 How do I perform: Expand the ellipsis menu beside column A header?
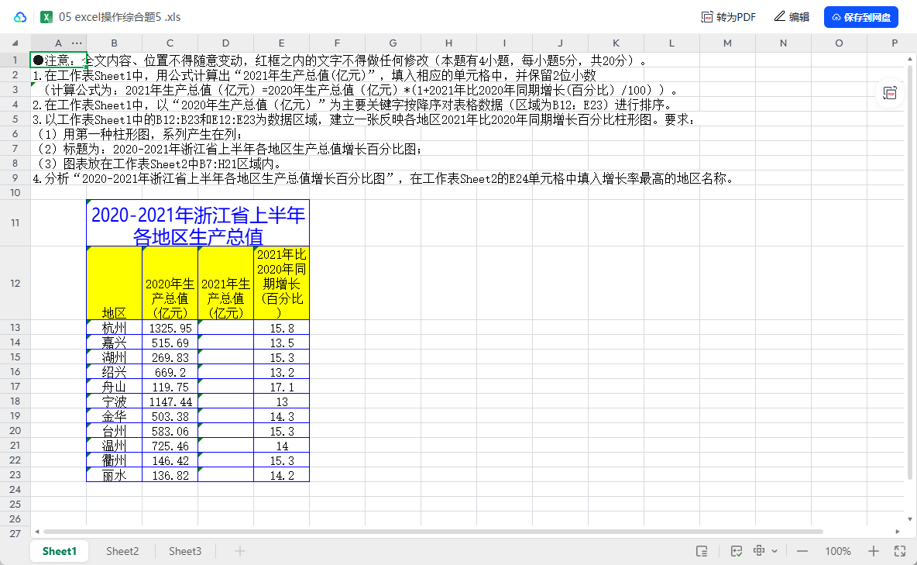point(75,43)
